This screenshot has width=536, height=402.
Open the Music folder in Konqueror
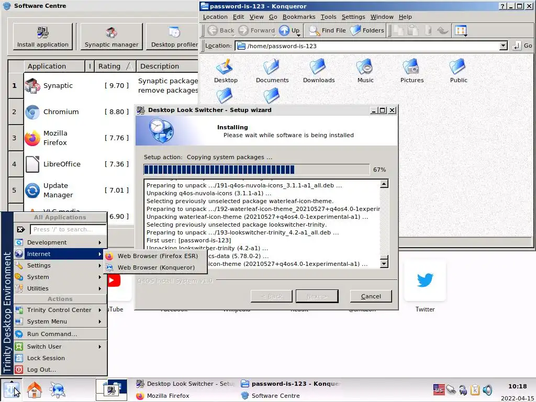tap(365, 71)
